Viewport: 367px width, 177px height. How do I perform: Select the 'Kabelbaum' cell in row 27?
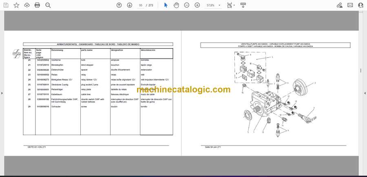coord(56,94)
